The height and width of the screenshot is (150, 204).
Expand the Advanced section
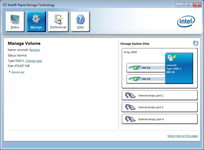coord(16,72)
